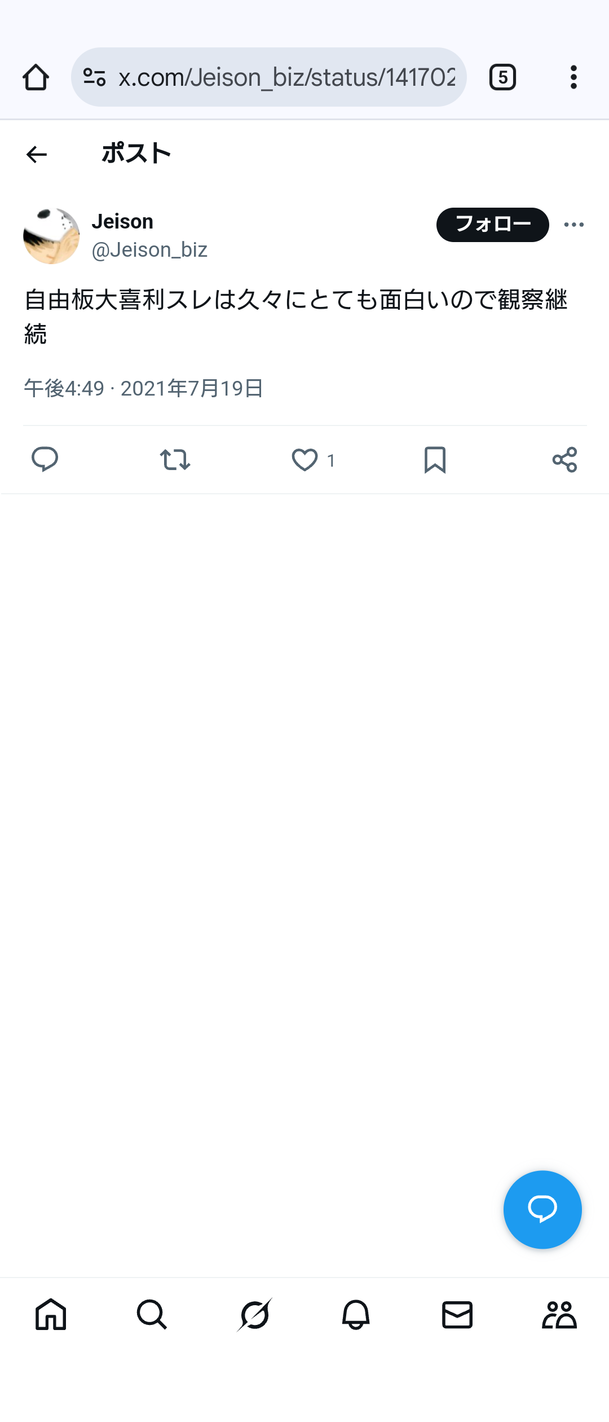Open site info icon in address bar
Image resolution: width=609 pixels, height=1422 pixels.
click(94, 77)
